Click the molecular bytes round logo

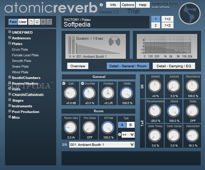[189, 13]
